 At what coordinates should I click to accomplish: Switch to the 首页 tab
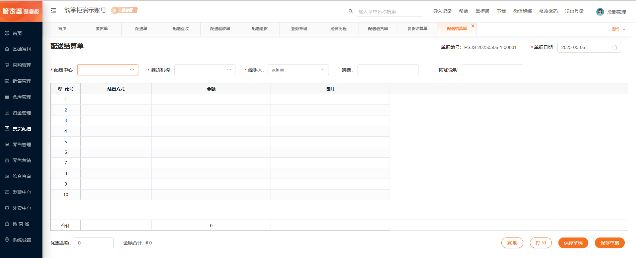[62, 29]
